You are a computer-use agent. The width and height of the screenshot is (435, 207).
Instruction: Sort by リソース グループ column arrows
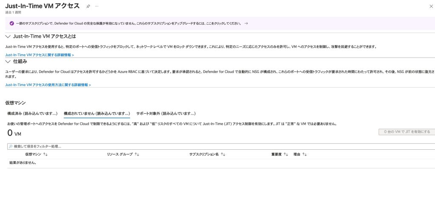click(137, 154)
